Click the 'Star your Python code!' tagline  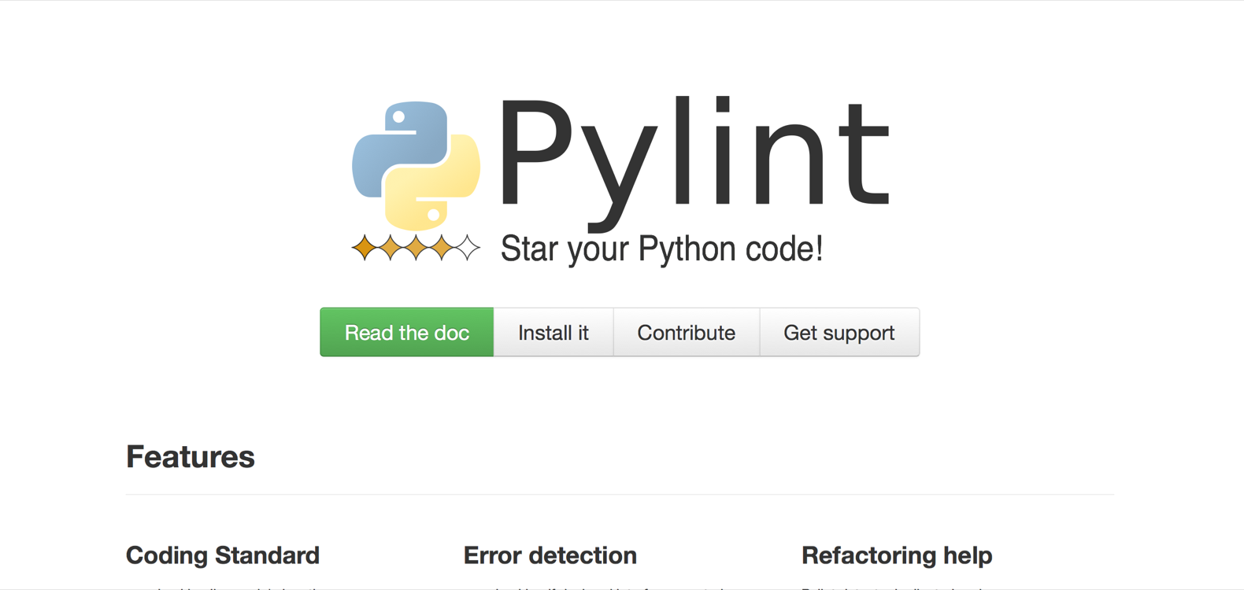click(x=661, y=249)
